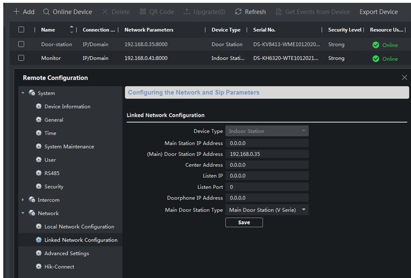Tick the Door-station row checkbox
The width and height of the screenshot is (411, 278).
(x=21, y=45)
